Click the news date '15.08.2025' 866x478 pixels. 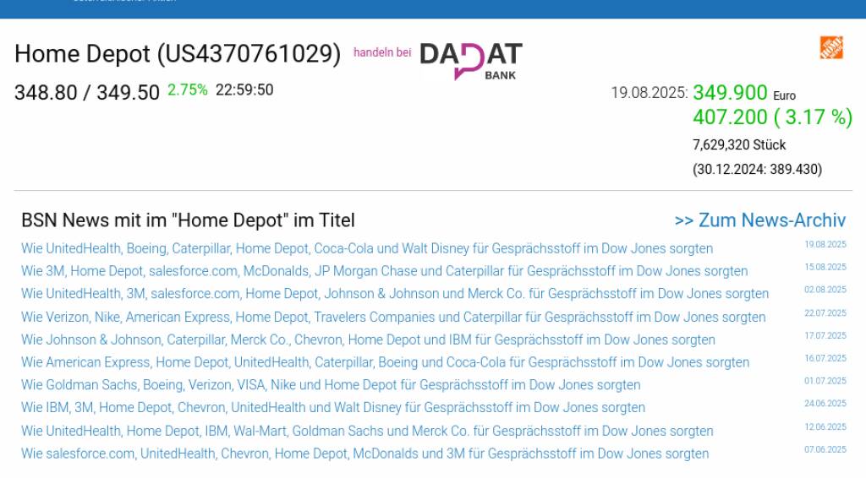825,267
